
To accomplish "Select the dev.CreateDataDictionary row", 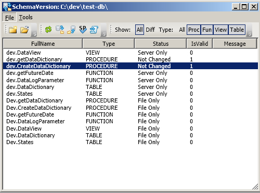I will (131, 66).
